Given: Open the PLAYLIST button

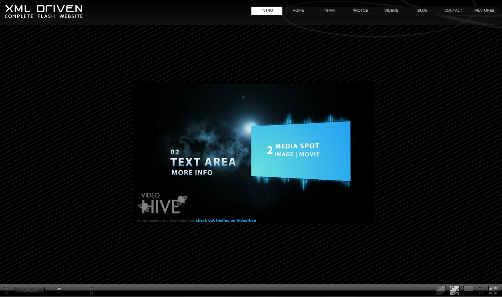Looking at the screenshot, I should pos(29,290).
